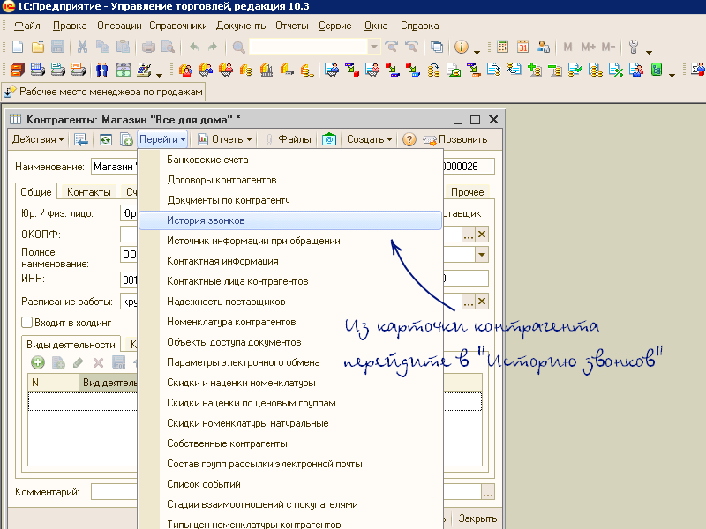Click the Windows list icon

(x=436, y=47)
